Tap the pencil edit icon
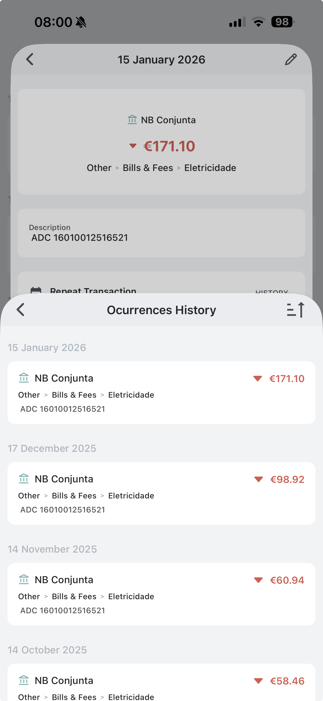This screenshot has width=323, height=701. point(291,59)
